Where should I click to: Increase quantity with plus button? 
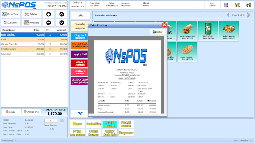pyautogui.click(x=48, y=14)
